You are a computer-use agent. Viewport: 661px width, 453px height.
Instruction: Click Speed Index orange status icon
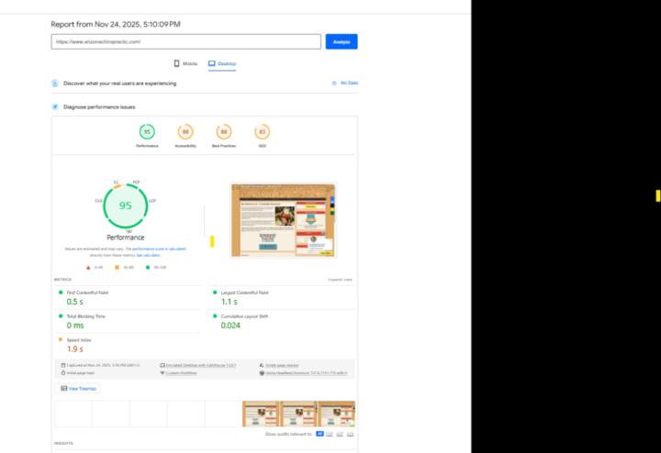point(61,339)
